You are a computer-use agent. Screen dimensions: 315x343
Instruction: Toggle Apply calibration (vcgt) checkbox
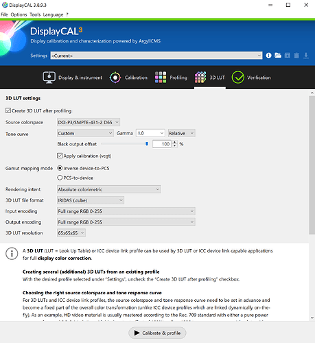(x=60, y=156)
